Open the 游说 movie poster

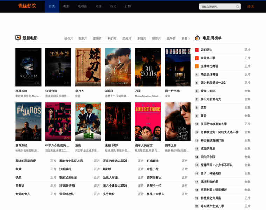coord(88,121)
